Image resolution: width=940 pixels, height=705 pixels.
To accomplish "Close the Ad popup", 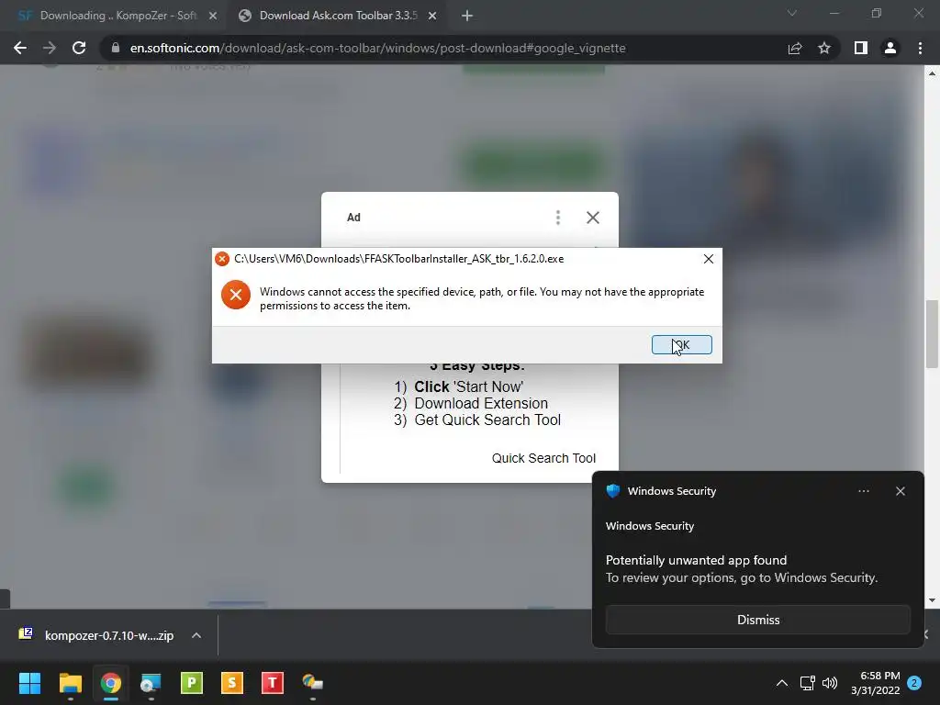I will (x=592, y=218).
